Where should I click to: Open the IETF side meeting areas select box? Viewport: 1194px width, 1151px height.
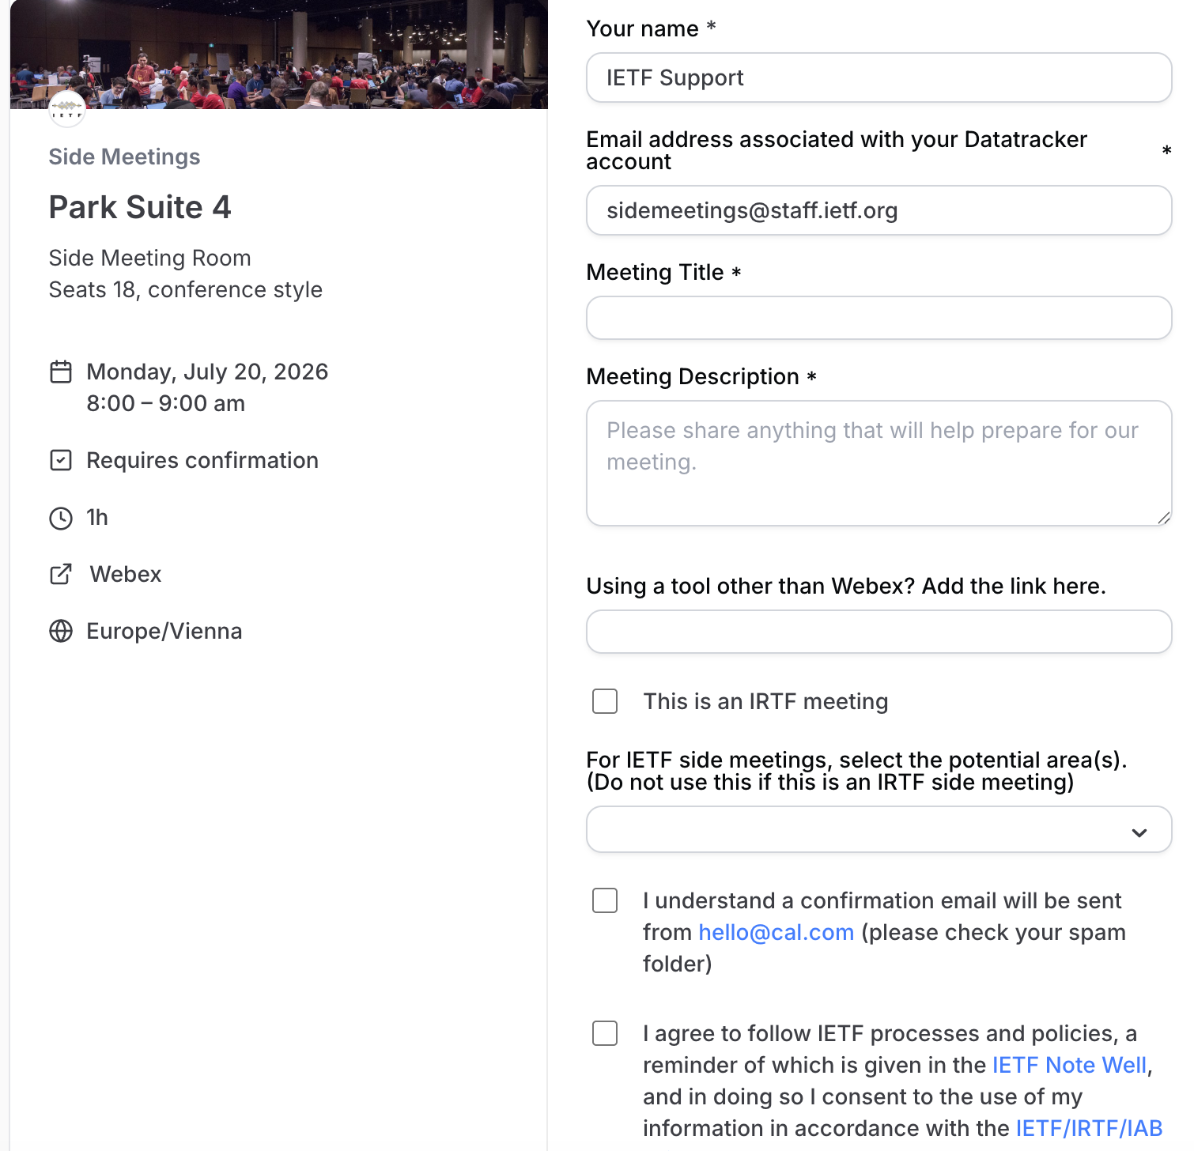click(878, 829)
